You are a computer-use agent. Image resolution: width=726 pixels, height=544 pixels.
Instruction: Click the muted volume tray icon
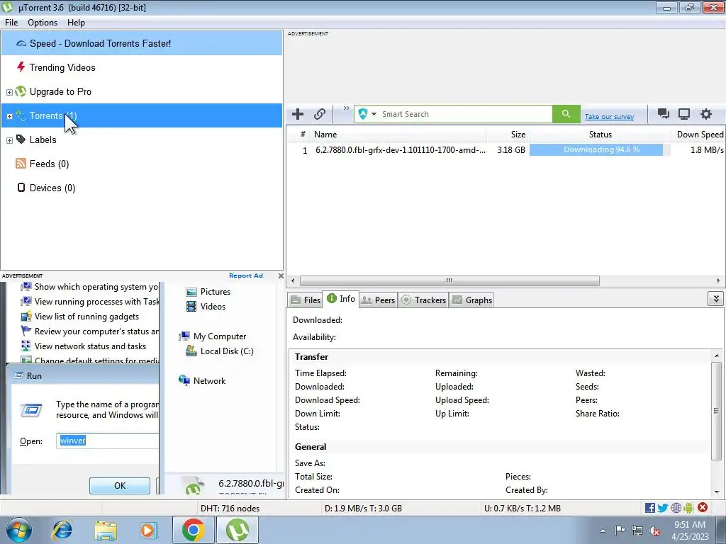(654, 531)
